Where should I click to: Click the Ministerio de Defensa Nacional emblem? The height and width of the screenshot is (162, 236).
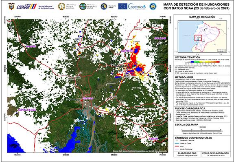pos(61,7)
